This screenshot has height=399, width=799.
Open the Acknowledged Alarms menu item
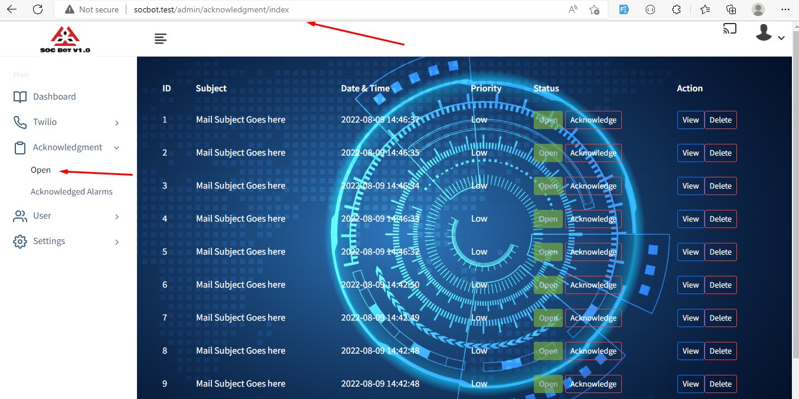[x=71, y=192]
